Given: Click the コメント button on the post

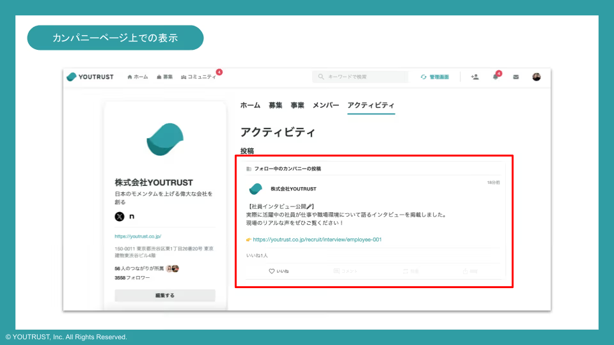Looking at the screenshot, I should coord(345,271).
